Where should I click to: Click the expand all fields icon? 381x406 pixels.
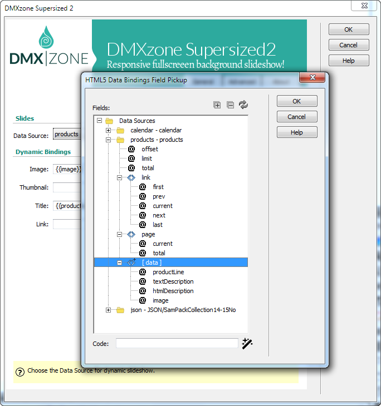(x=217, y=105)
